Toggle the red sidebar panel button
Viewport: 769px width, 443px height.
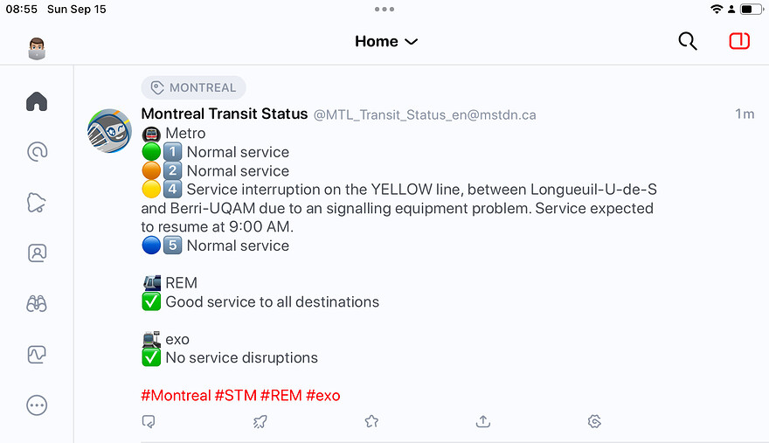(739, 41)
